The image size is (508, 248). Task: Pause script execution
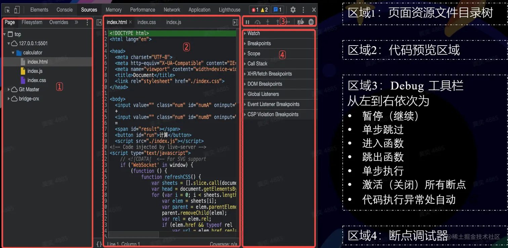247,22
